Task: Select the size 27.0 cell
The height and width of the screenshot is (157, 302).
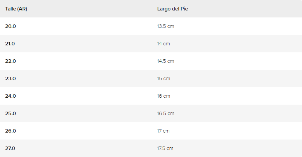Action: point(11,148)
